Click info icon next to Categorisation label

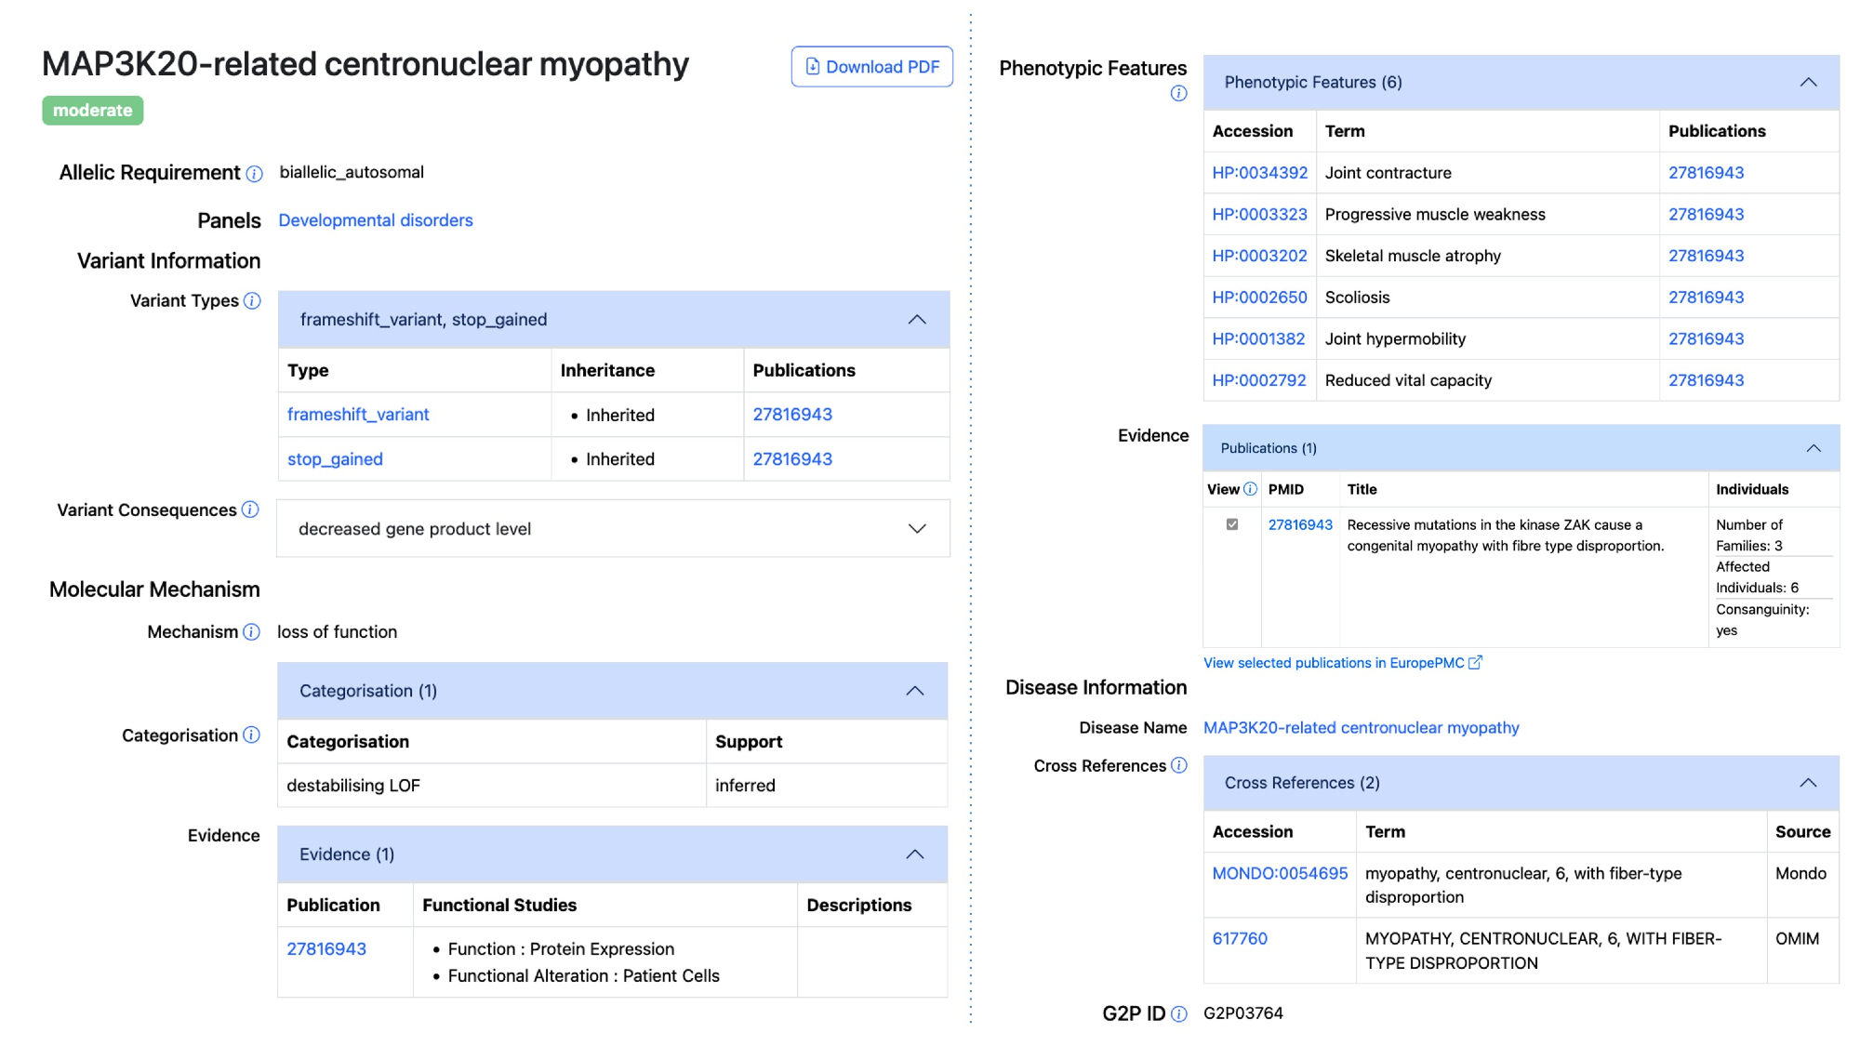(251, 735)
